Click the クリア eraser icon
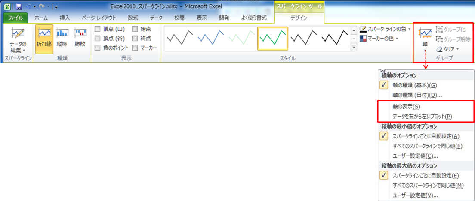 point(439,49)
